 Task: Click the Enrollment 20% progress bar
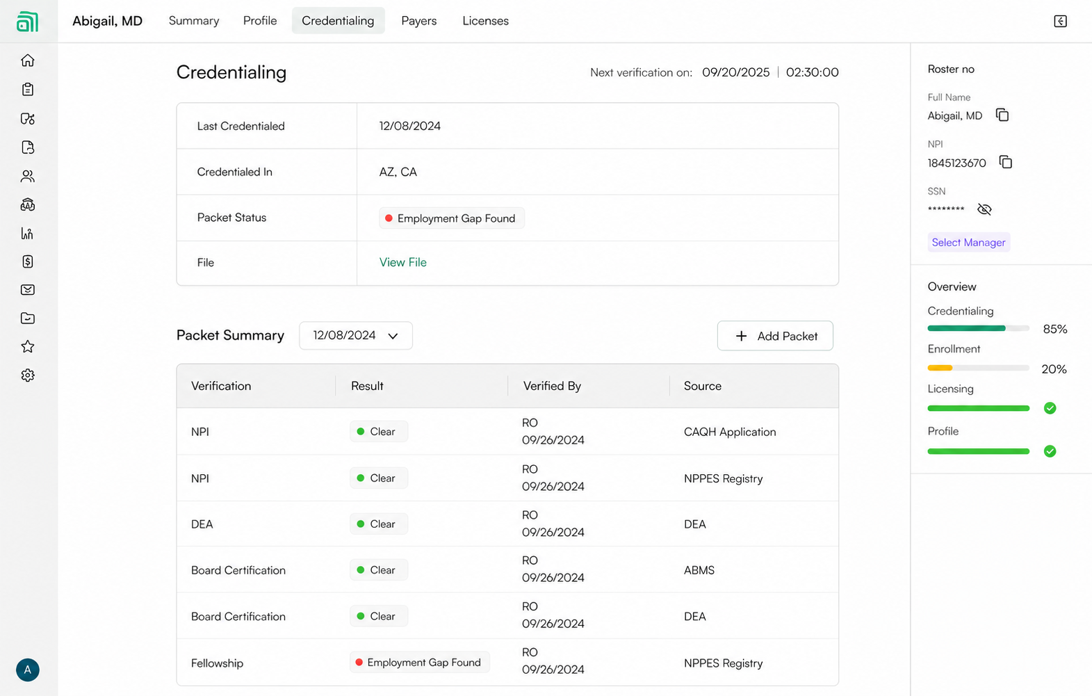978,368
